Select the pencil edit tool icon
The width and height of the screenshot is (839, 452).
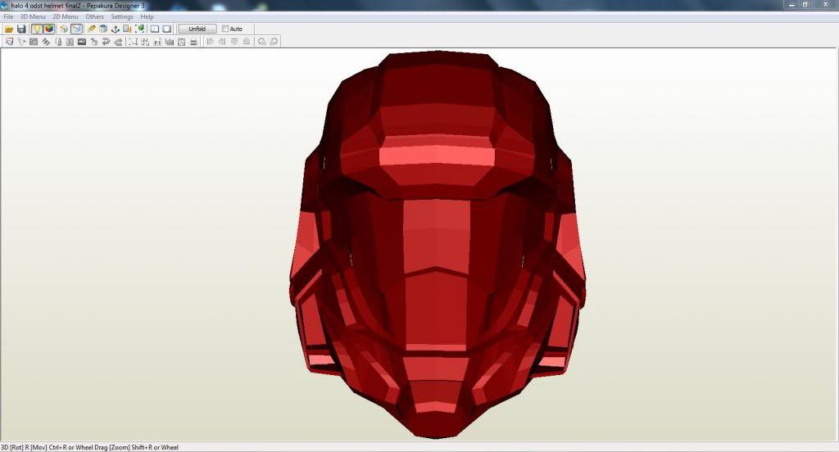tap(92, 29)
